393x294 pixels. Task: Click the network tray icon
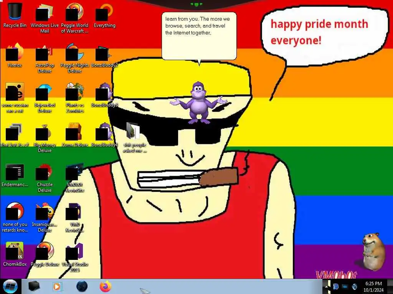click(x=345, y=286)
